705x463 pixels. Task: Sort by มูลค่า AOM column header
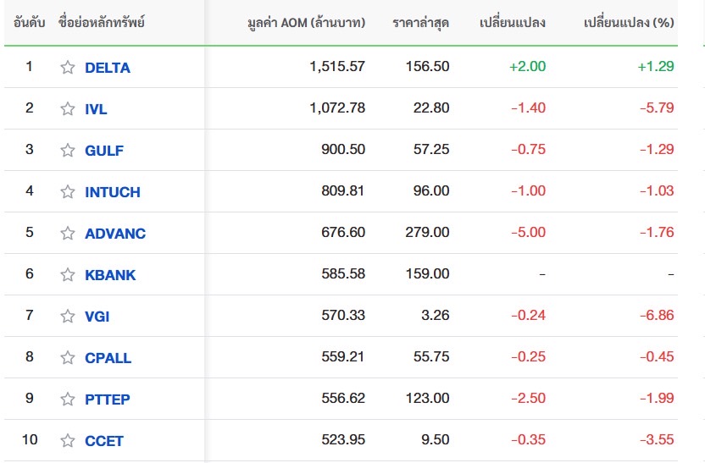306,23
